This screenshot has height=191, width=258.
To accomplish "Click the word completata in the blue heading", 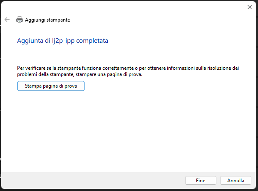I will pyautogui.click(x=92, y=41).
